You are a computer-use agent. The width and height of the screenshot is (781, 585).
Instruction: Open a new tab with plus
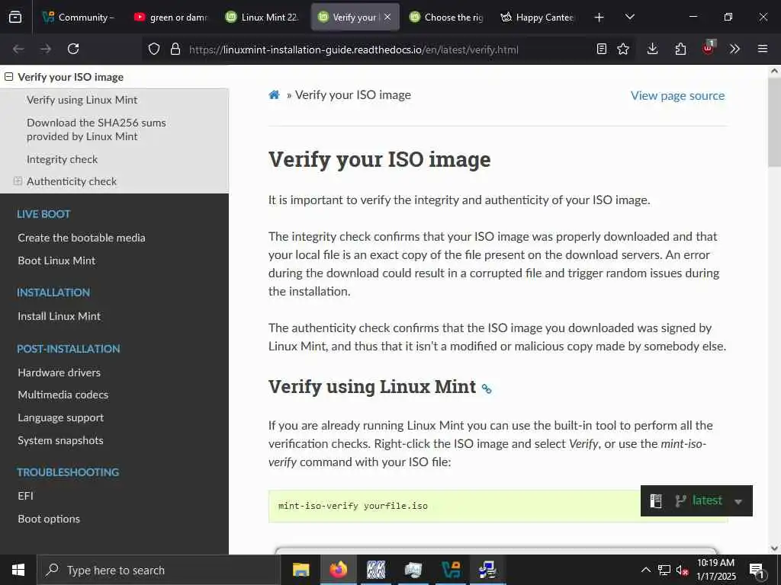[x=599, y=18]
